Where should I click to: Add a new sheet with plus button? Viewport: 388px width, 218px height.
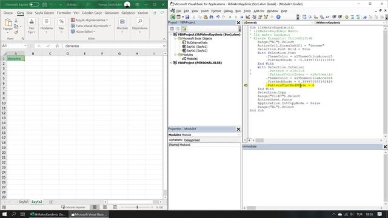[51, 202]
